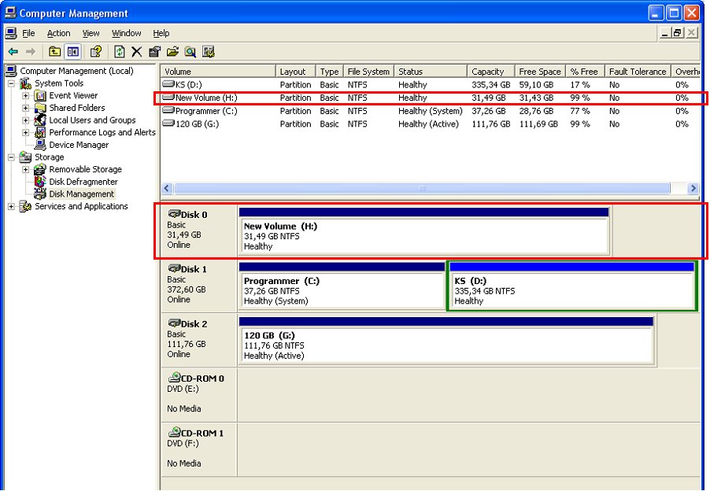Sort by the File System column header
The width and height of the screenshot is (710, 491).
pyautogui.click(x=368, y=72)
